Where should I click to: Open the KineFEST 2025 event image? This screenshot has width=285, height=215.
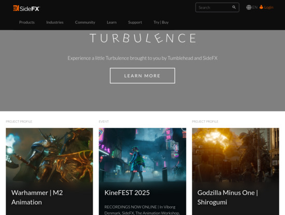click(x=142, y=155)
